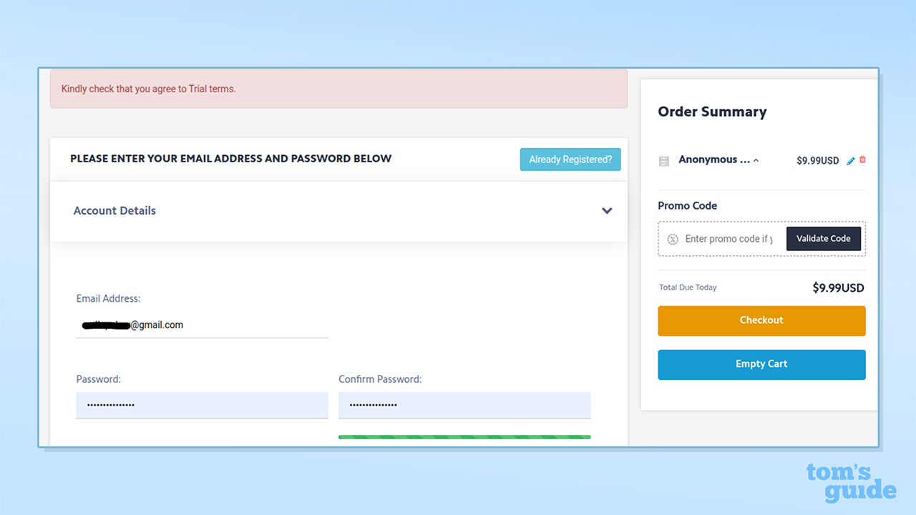The image size is (916, 515).
Task: Select the coupon icon inside the code box
Action: 673,239
